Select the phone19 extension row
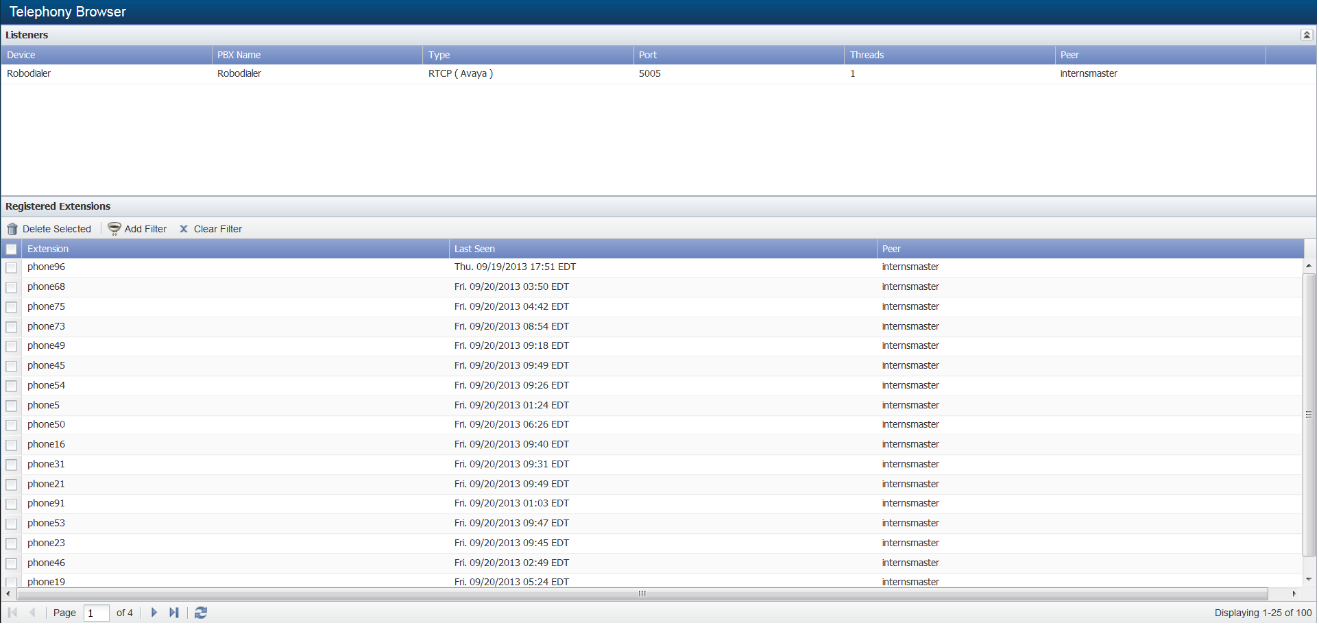This screenshot has width=1319, height=625. [651, 582]
